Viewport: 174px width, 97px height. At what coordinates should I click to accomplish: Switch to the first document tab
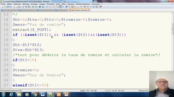click(x=9, y=10)
